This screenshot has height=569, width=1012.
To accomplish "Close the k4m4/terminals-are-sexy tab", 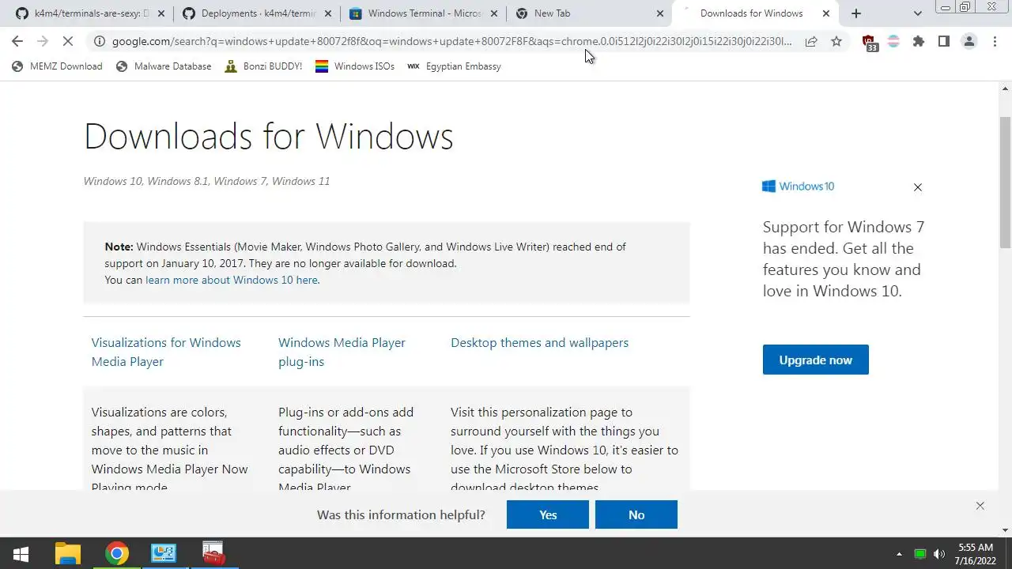I will (x=161, y=13).
